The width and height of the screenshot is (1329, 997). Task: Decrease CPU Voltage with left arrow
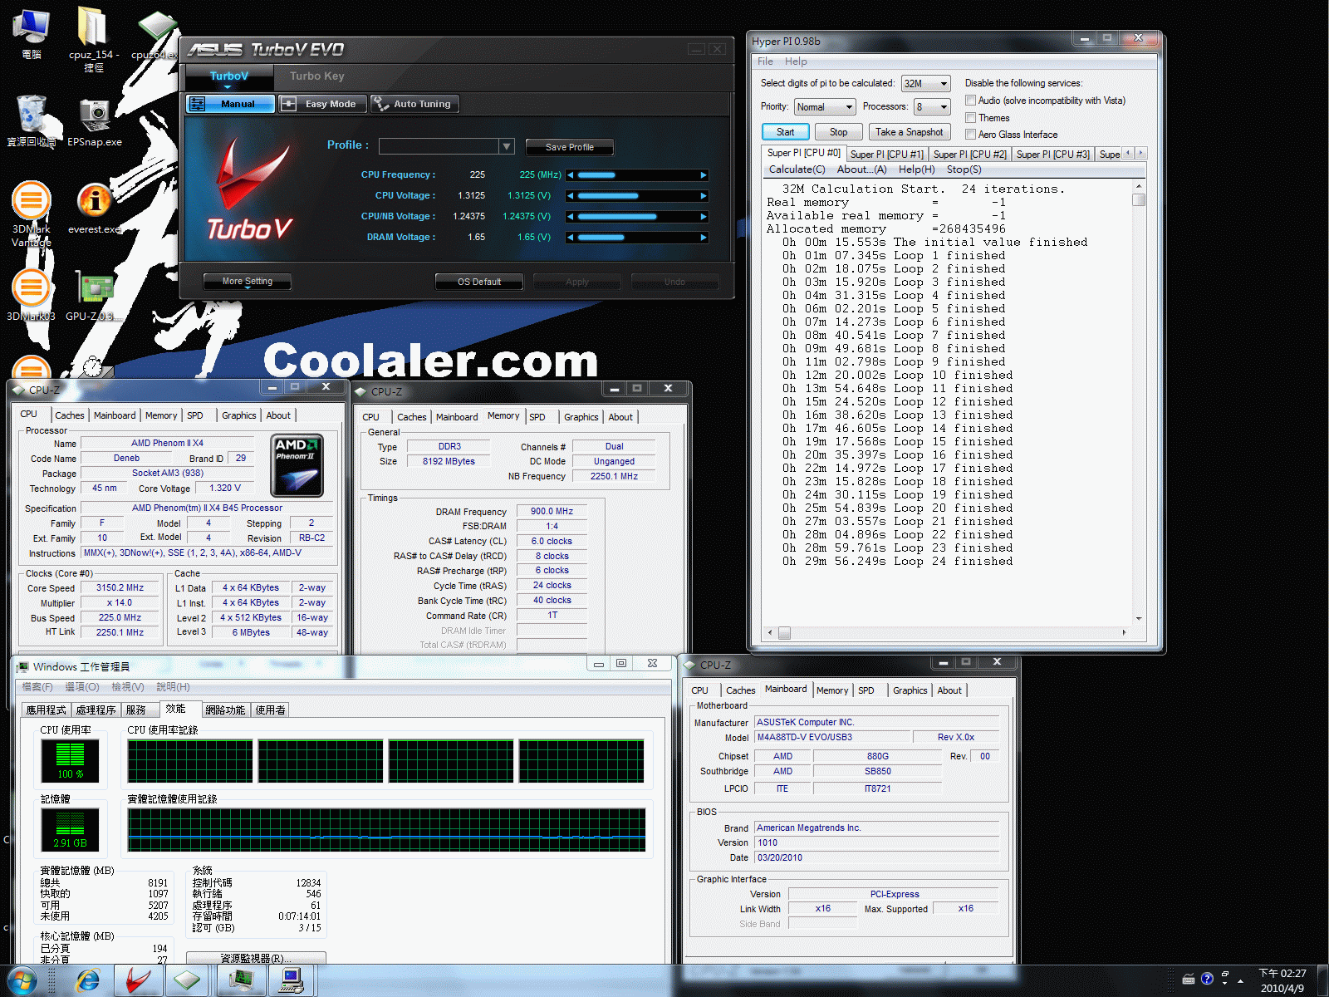click(571, 196)
